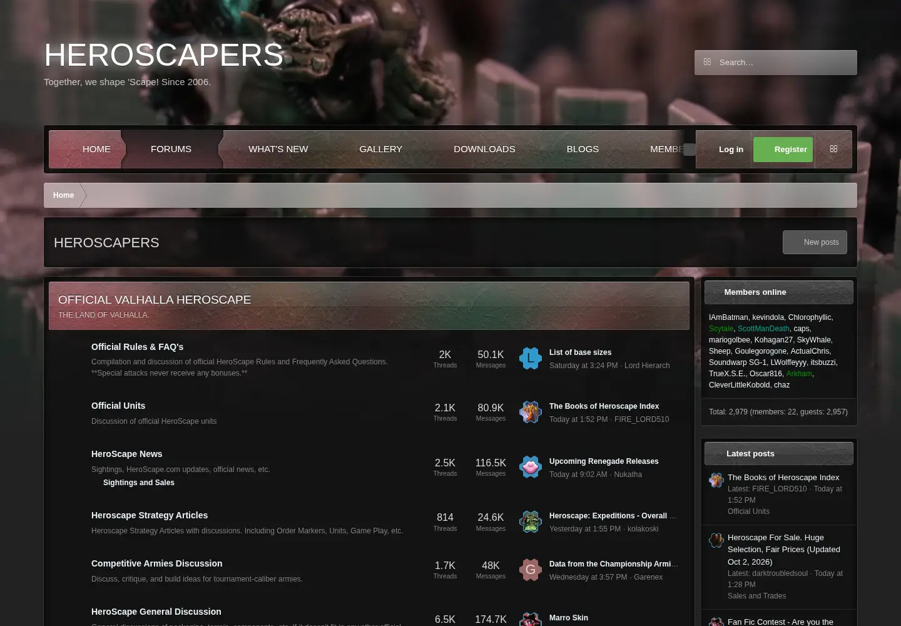Open ScottManDeath's profile in Members online
901x626 pixels.
(x=763, y=329)
